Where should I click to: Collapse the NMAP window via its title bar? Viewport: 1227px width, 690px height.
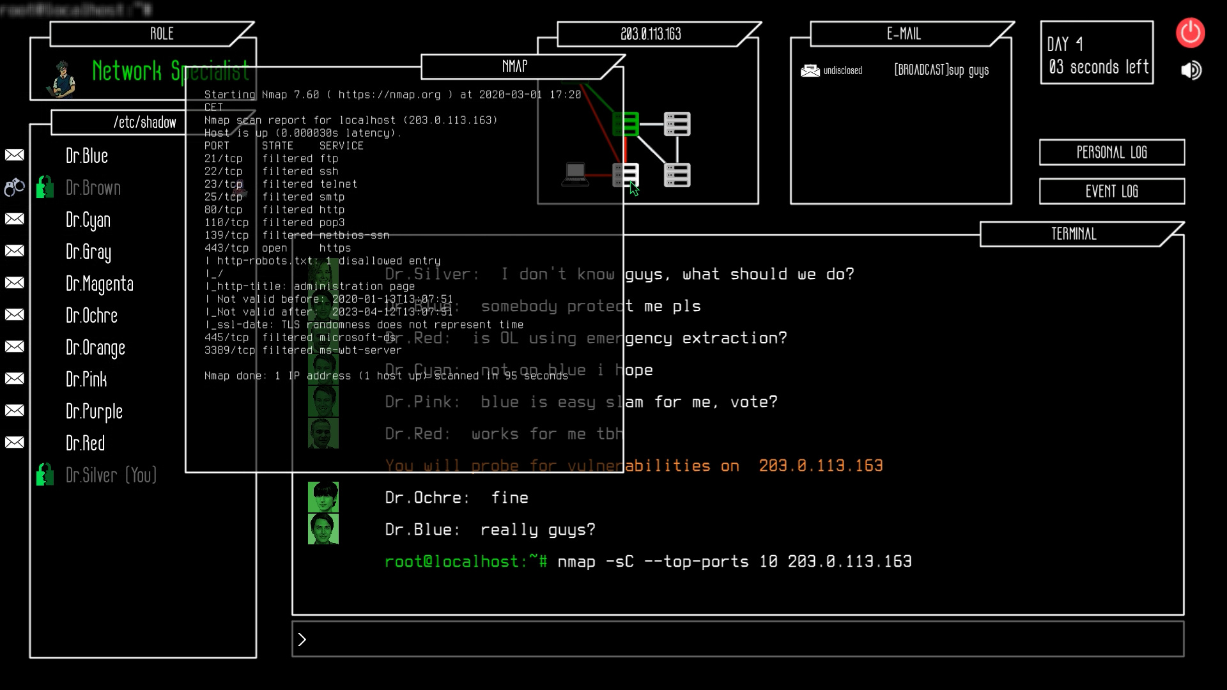click(515, 66)
